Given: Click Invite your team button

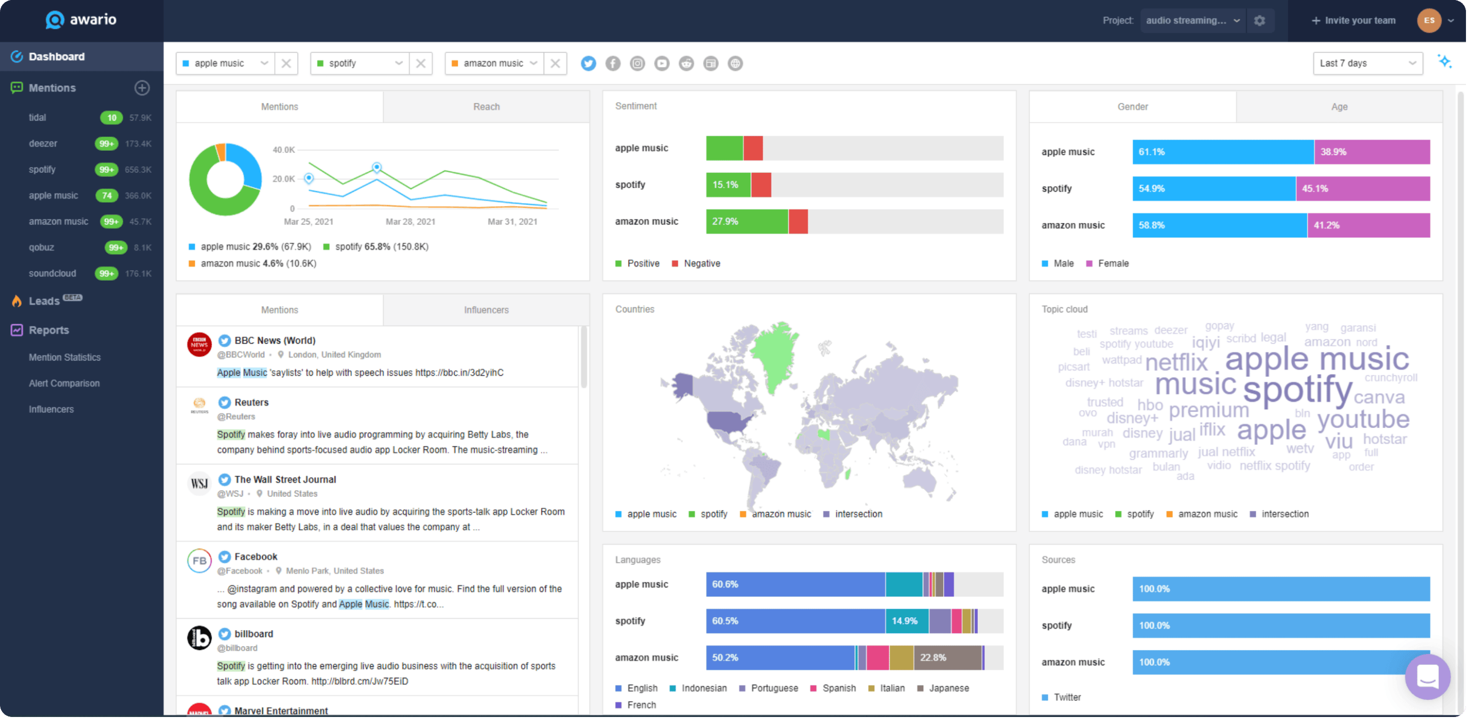Looking at the screenshot, I should [x=1353, y=20].
